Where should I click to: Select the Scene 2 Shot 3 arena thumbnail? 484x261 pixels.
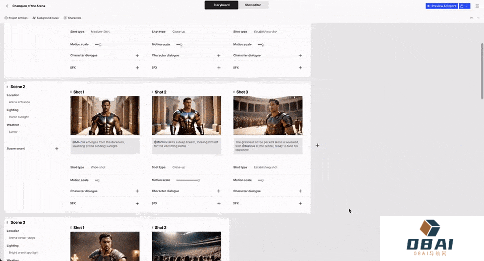pos(268,116)
